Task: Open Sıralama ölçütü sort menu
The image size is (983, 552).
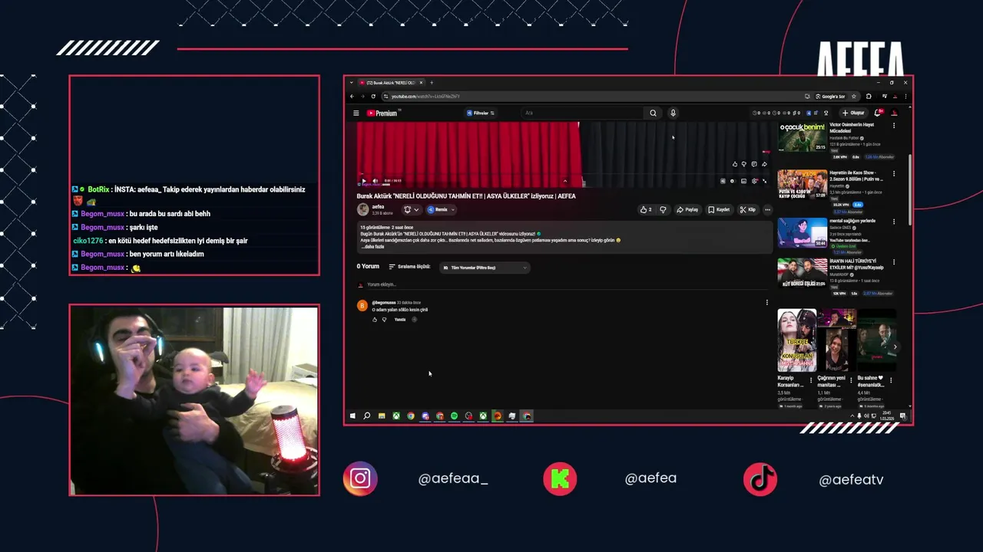Action: 409,267
